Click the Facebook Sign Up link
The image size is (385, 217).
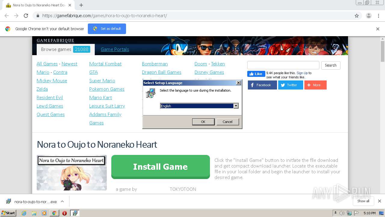[302, 73]
